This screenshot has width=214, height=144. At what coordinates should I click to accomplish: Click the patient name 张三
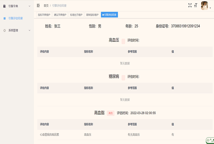pyautogui.click(x=57, y=26)
